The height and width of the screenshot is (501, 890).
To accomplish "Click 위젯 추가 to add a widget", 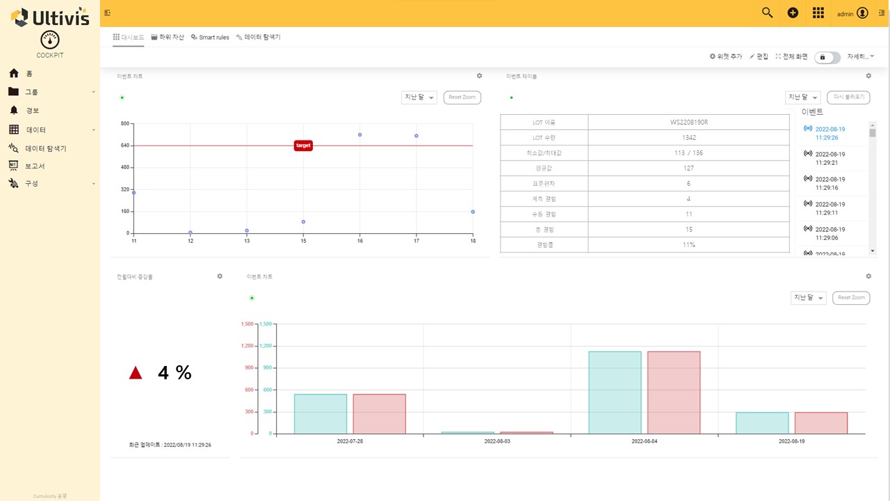I will point(726,56).
